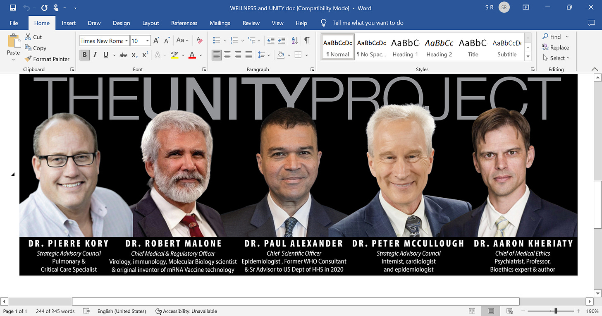
Task: Switch to the Review tab
Action: (x=251, y=23)
